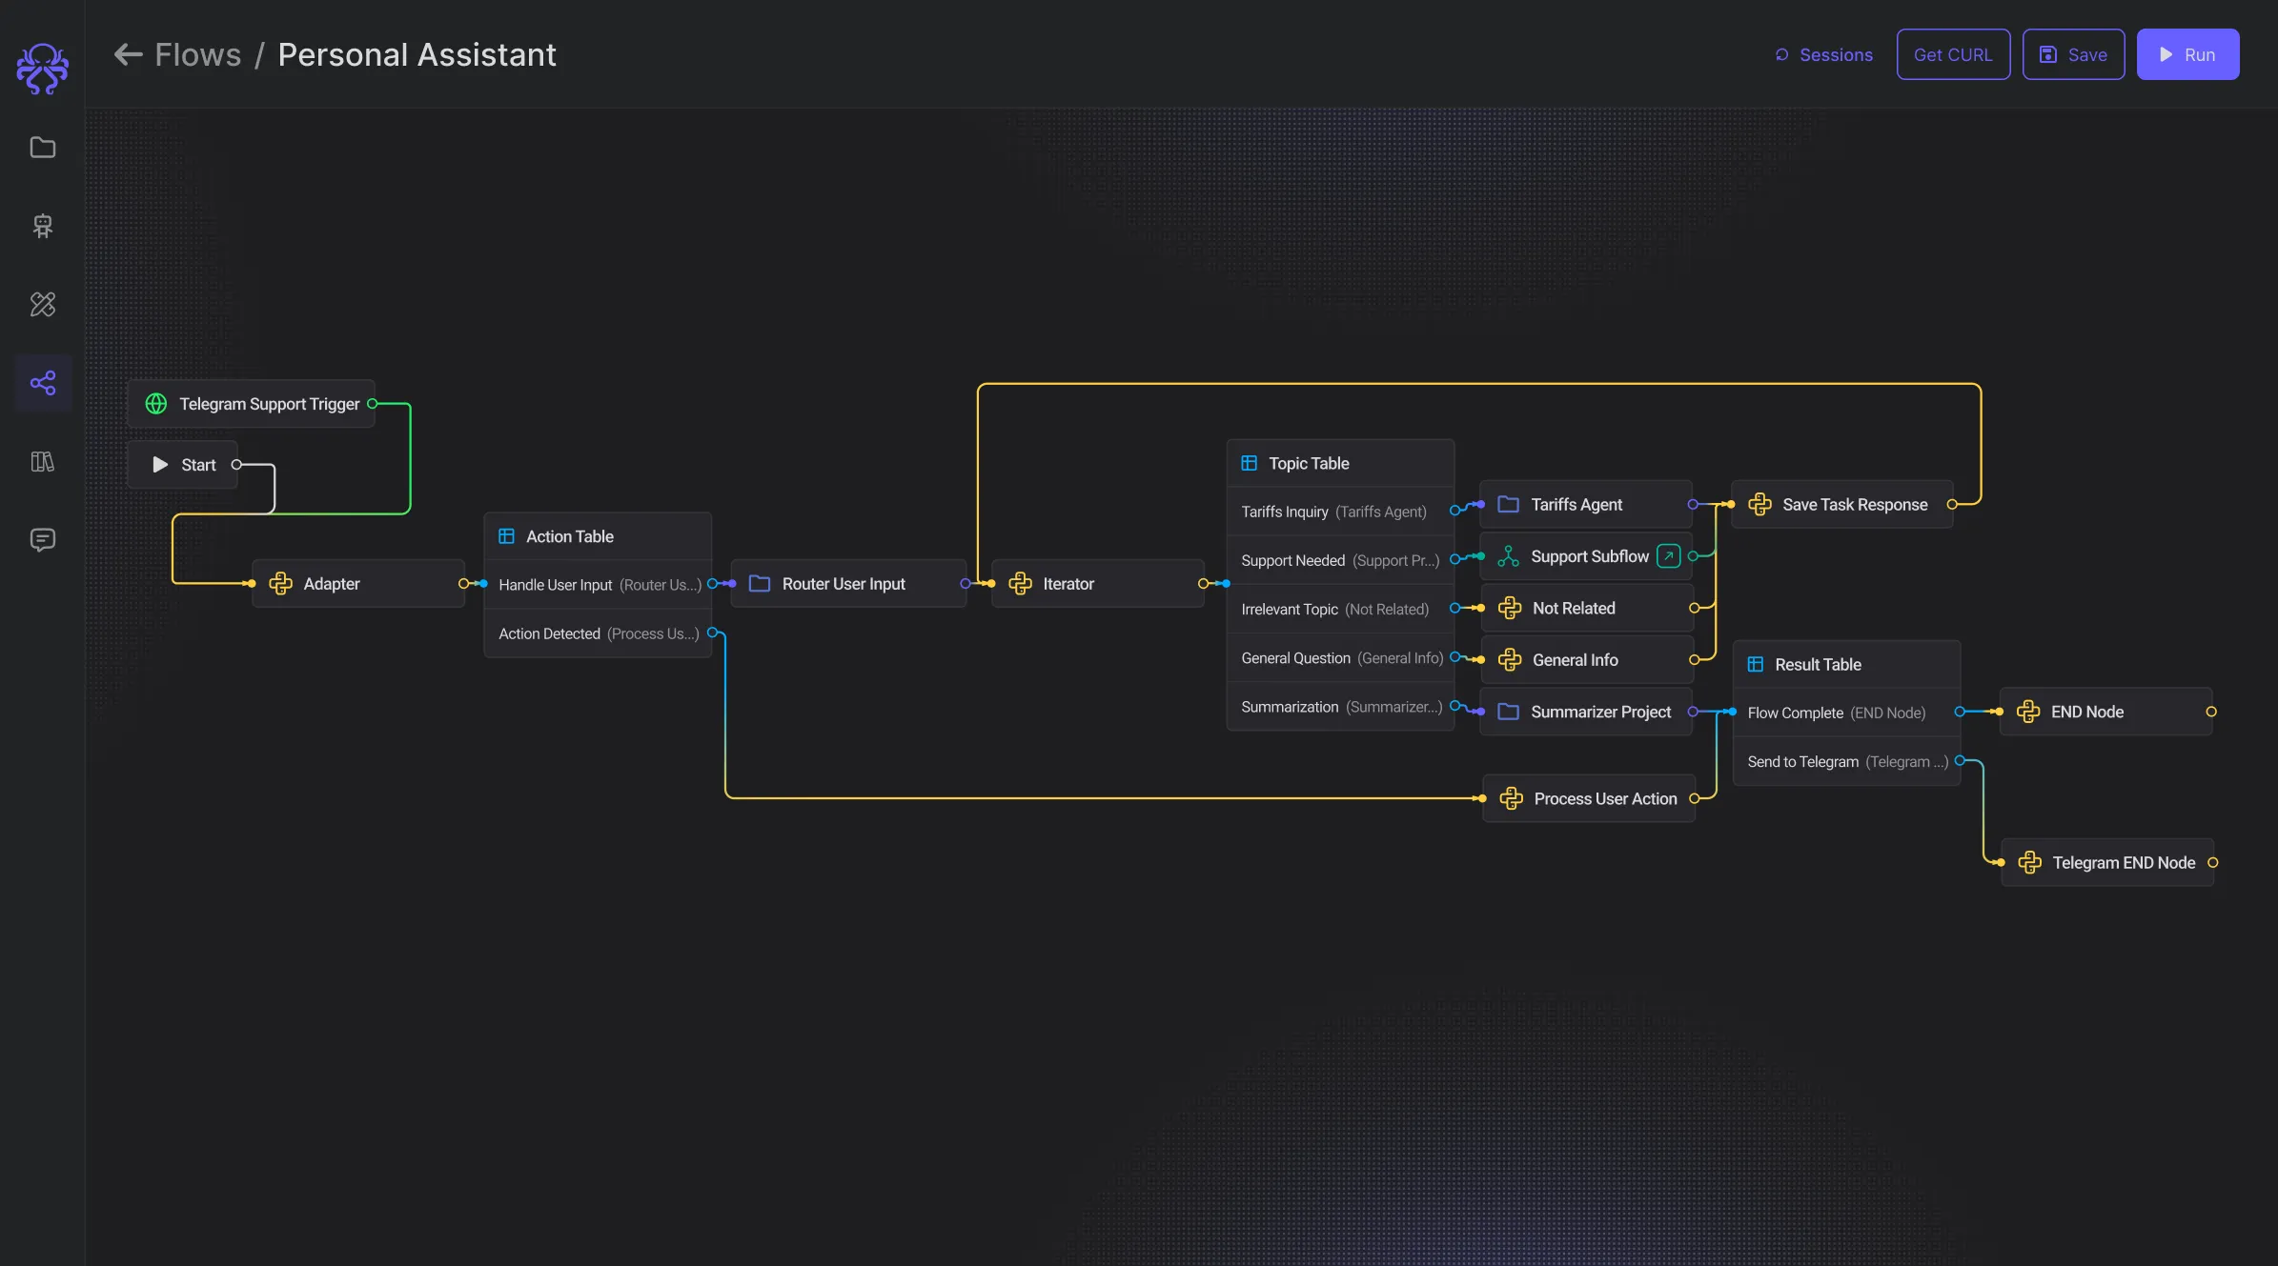Click the Router User Input folder icon
2278x1266 pixels.
click(760, 583)
